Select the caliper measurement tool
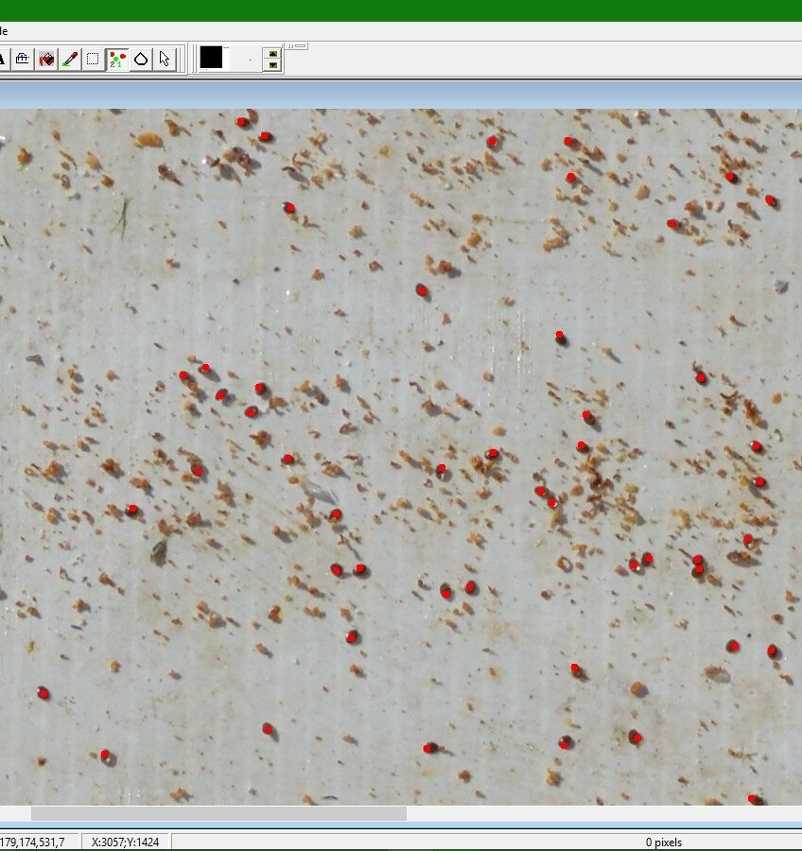This screenshot has height=851, width=802. point(22,60)
